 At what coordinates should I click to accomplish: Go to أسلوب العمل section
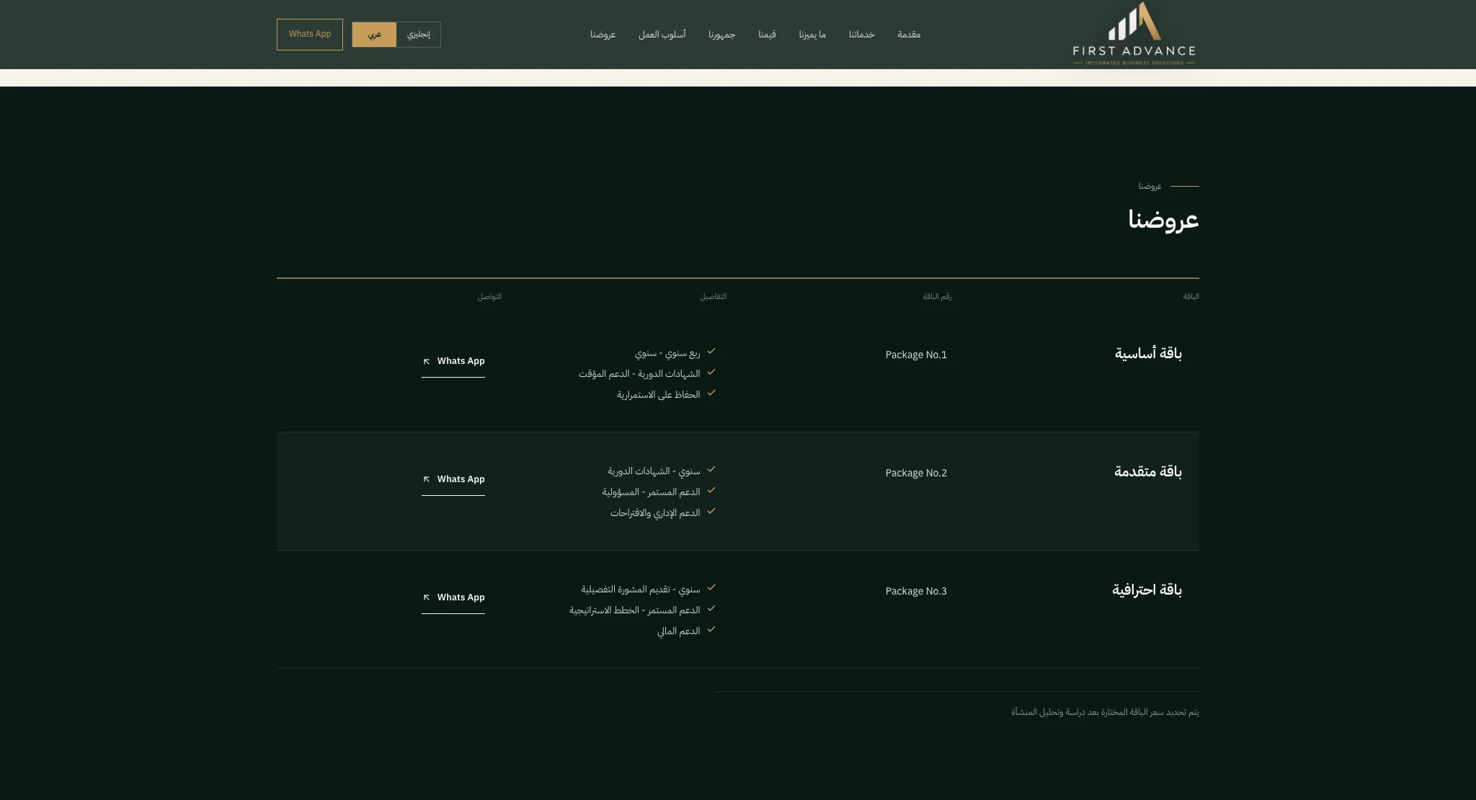pos(662,35)
